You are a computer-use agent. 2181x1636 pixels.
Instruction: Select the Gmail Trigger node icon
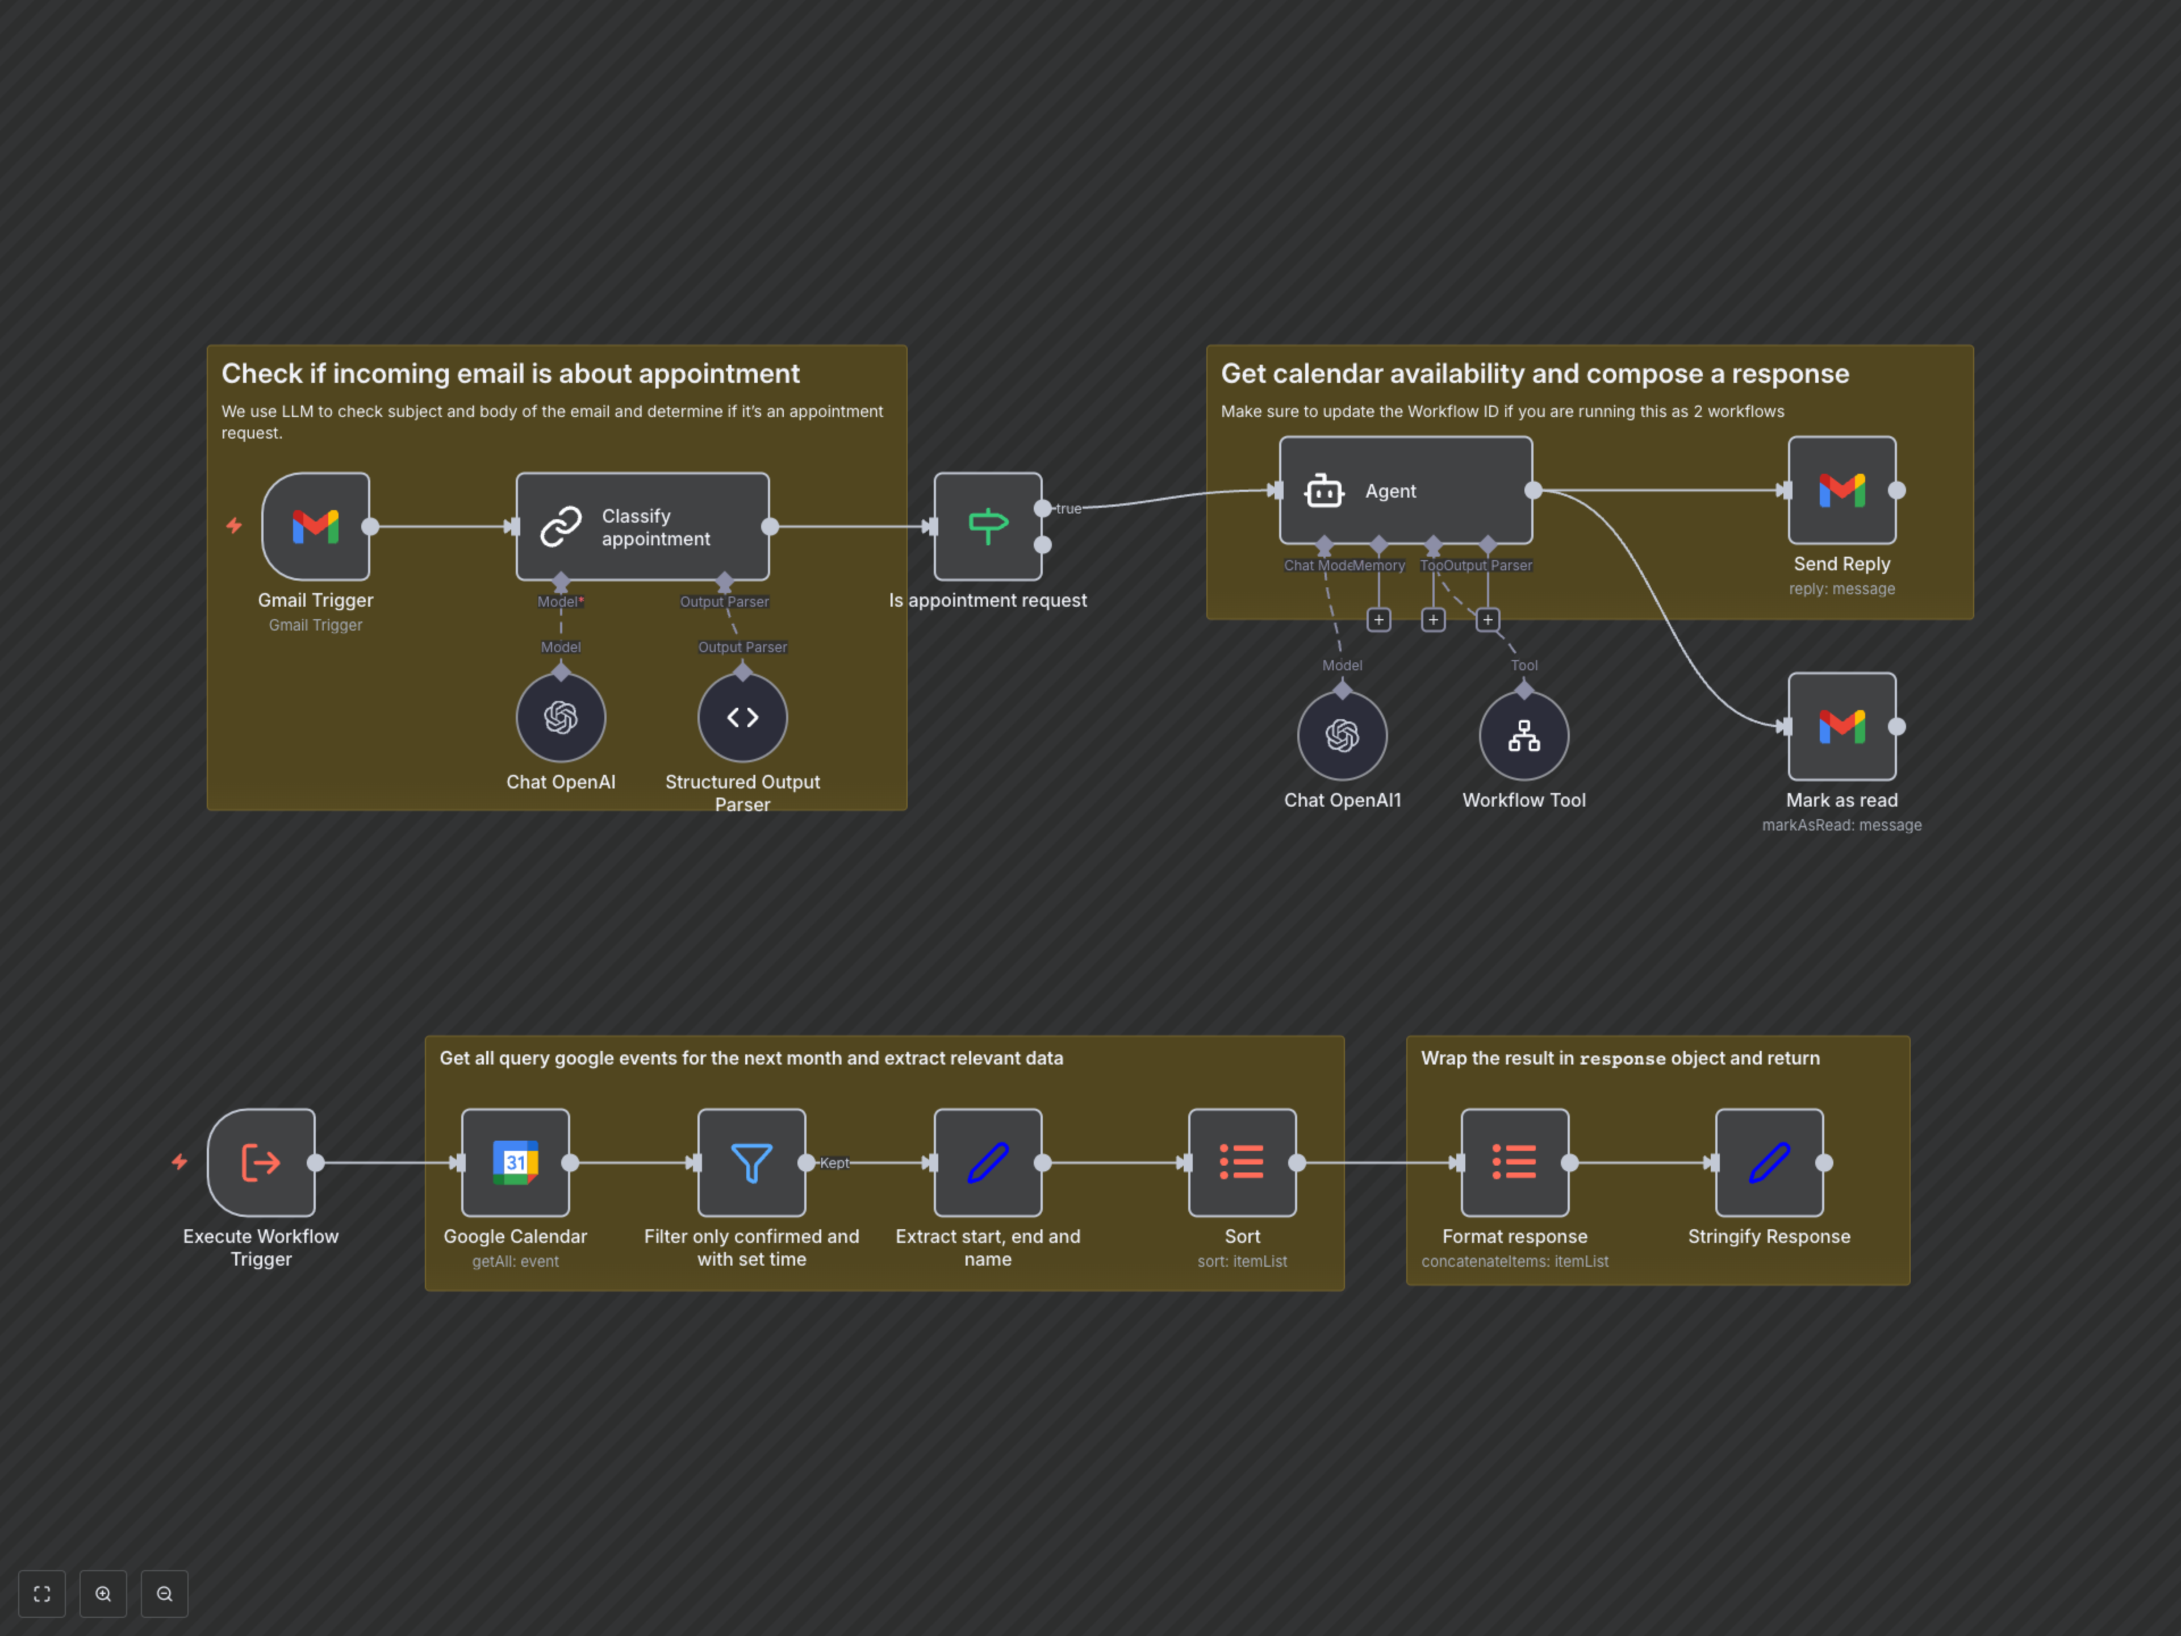(x=316, y=525)
